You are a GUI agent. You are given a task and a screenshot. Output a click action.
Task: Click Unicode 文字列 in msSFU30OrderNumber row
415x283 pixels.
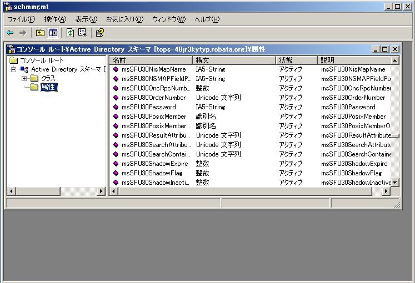[x=218, y=98]
